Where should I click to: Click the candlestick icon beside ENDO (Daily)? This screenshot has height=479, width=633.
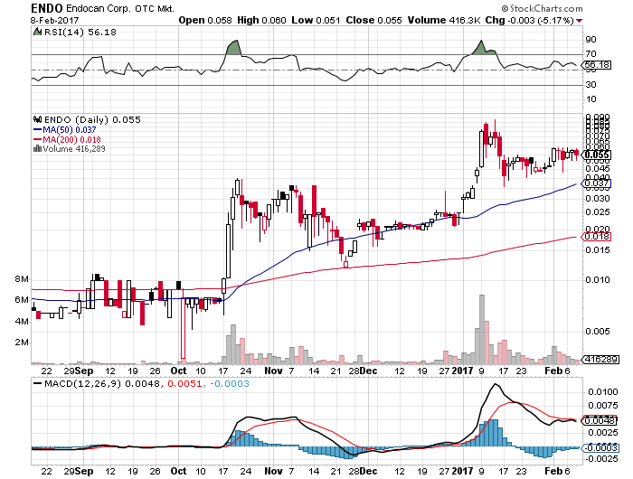(38, 119)
